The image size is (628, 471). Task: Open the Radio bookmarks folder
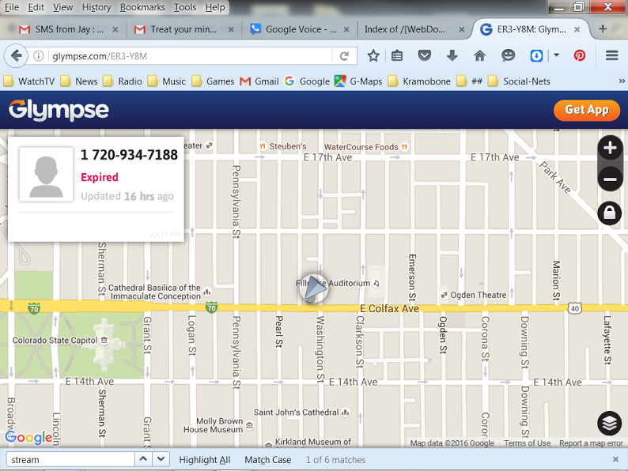(122, 81)
